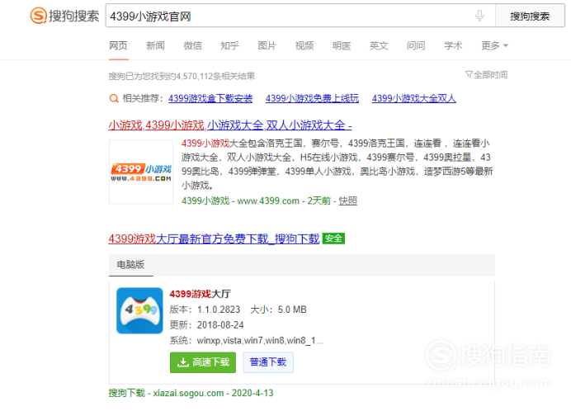Click the update date 2018-08-24
Image resolution: width=571 pixels, height=411 pixels.
(x=220, y=325)
